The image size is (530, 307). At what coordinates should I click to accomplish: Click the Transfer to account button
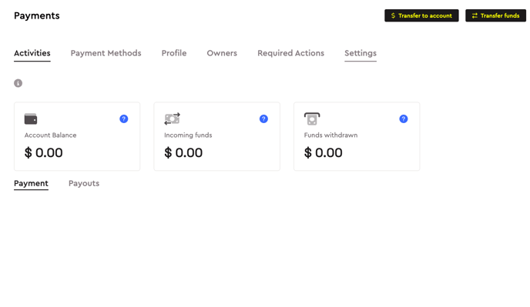coord(421,15)
